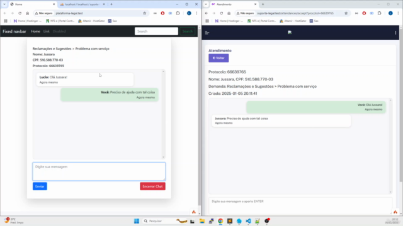
Task: Reload the Atendimento page in the right window
Action: click(221, 13)
